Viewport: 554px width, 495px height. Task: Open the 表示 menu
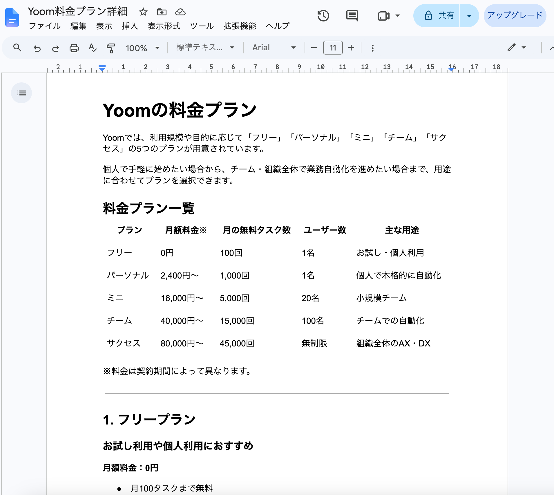pos(104,26)
